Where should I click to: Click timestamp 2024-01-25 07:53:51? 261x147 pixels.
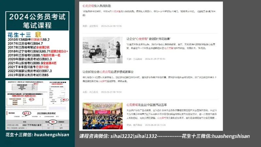[x=155, y=59]
